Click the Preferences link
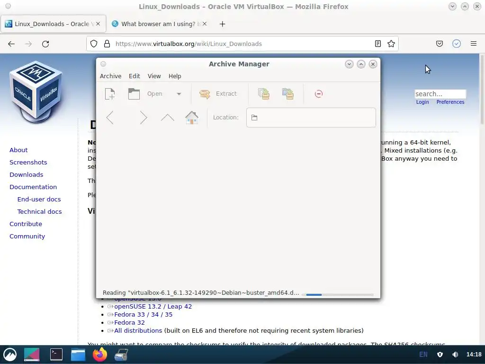 coord(450,102)
